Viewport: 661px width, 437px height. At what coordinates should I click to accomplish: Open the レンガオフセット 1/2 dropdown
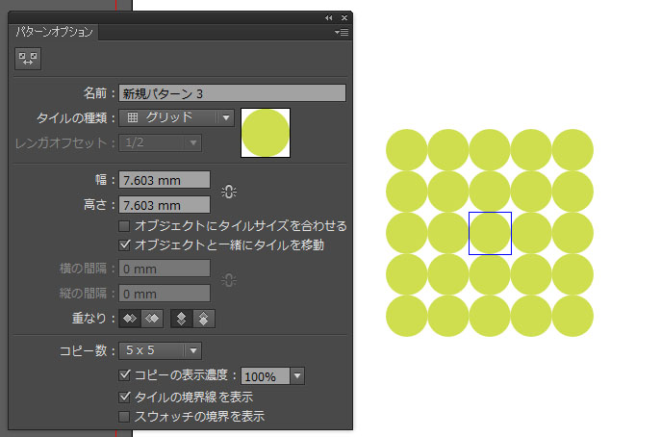coord(160,142)
